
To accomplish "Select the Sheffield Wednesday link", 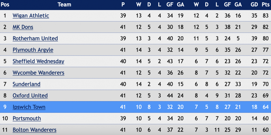I will click(38, 61).
